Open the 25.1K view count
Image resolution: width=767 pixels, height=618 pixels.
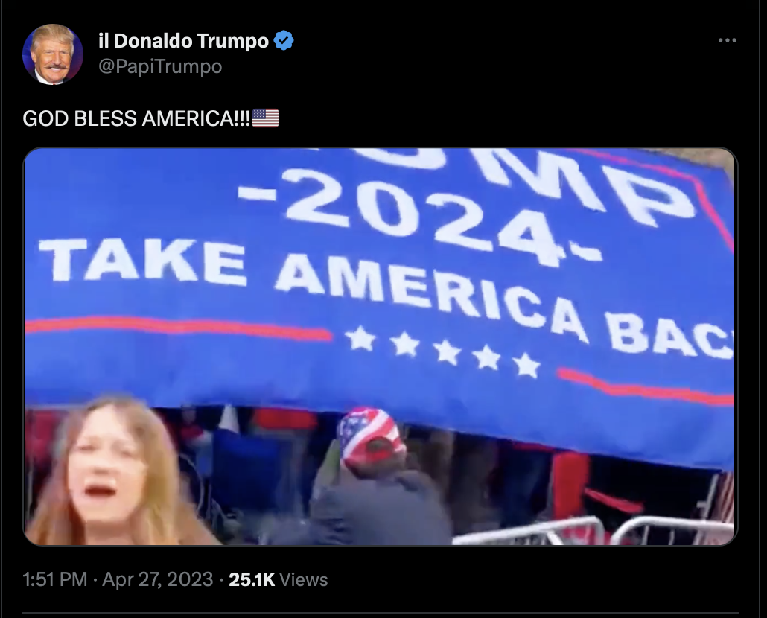[252, 579]
